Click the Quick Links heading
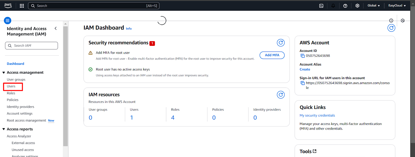415x157 pixels. [x=313, y=108]
